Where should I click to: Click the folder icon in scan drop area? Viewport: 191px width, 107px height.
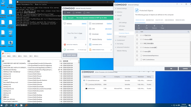(x=75, y=38)
